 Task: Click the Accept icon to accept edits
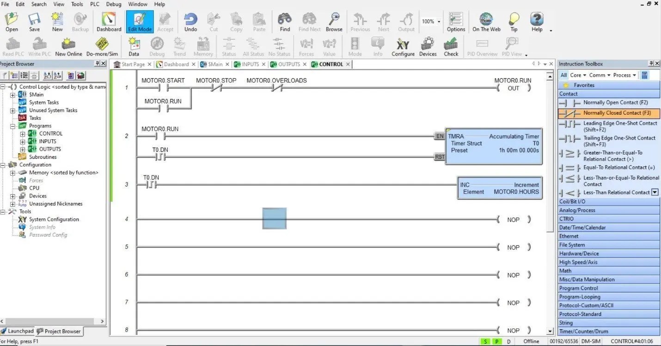pyautogui.click(x=165, y=21)
